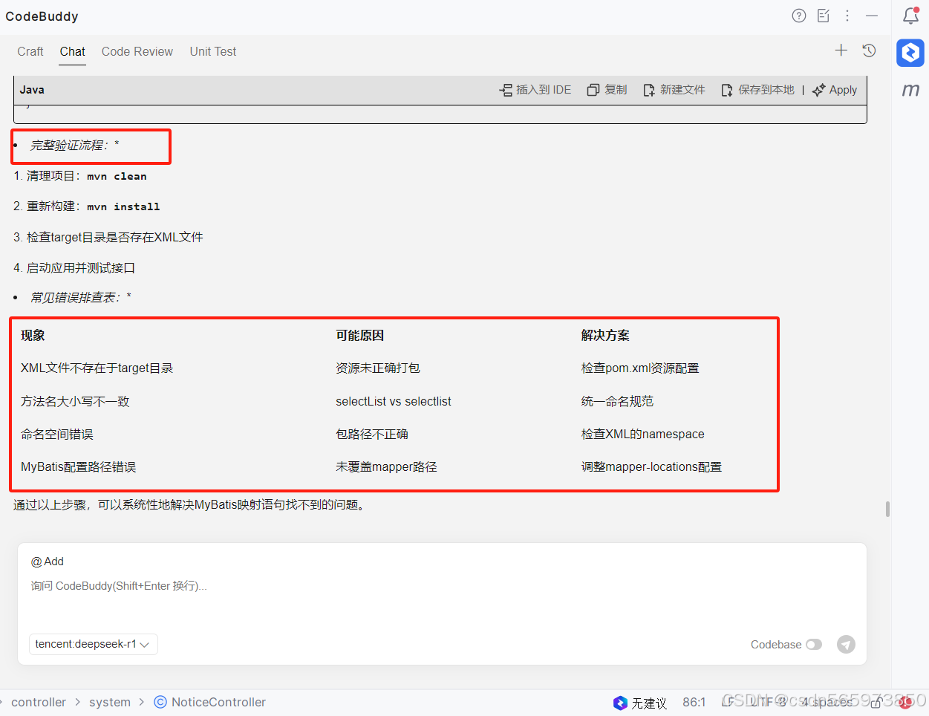
Task: Click cell 资源未正确打包
Action: click(x=378, y=368)
